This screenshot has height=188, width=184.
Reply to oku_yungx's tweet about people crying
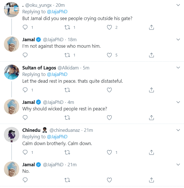click(25, 27)
